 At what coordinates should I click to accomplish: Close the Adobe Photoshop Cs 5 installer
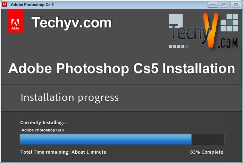(x=236, y=5)
